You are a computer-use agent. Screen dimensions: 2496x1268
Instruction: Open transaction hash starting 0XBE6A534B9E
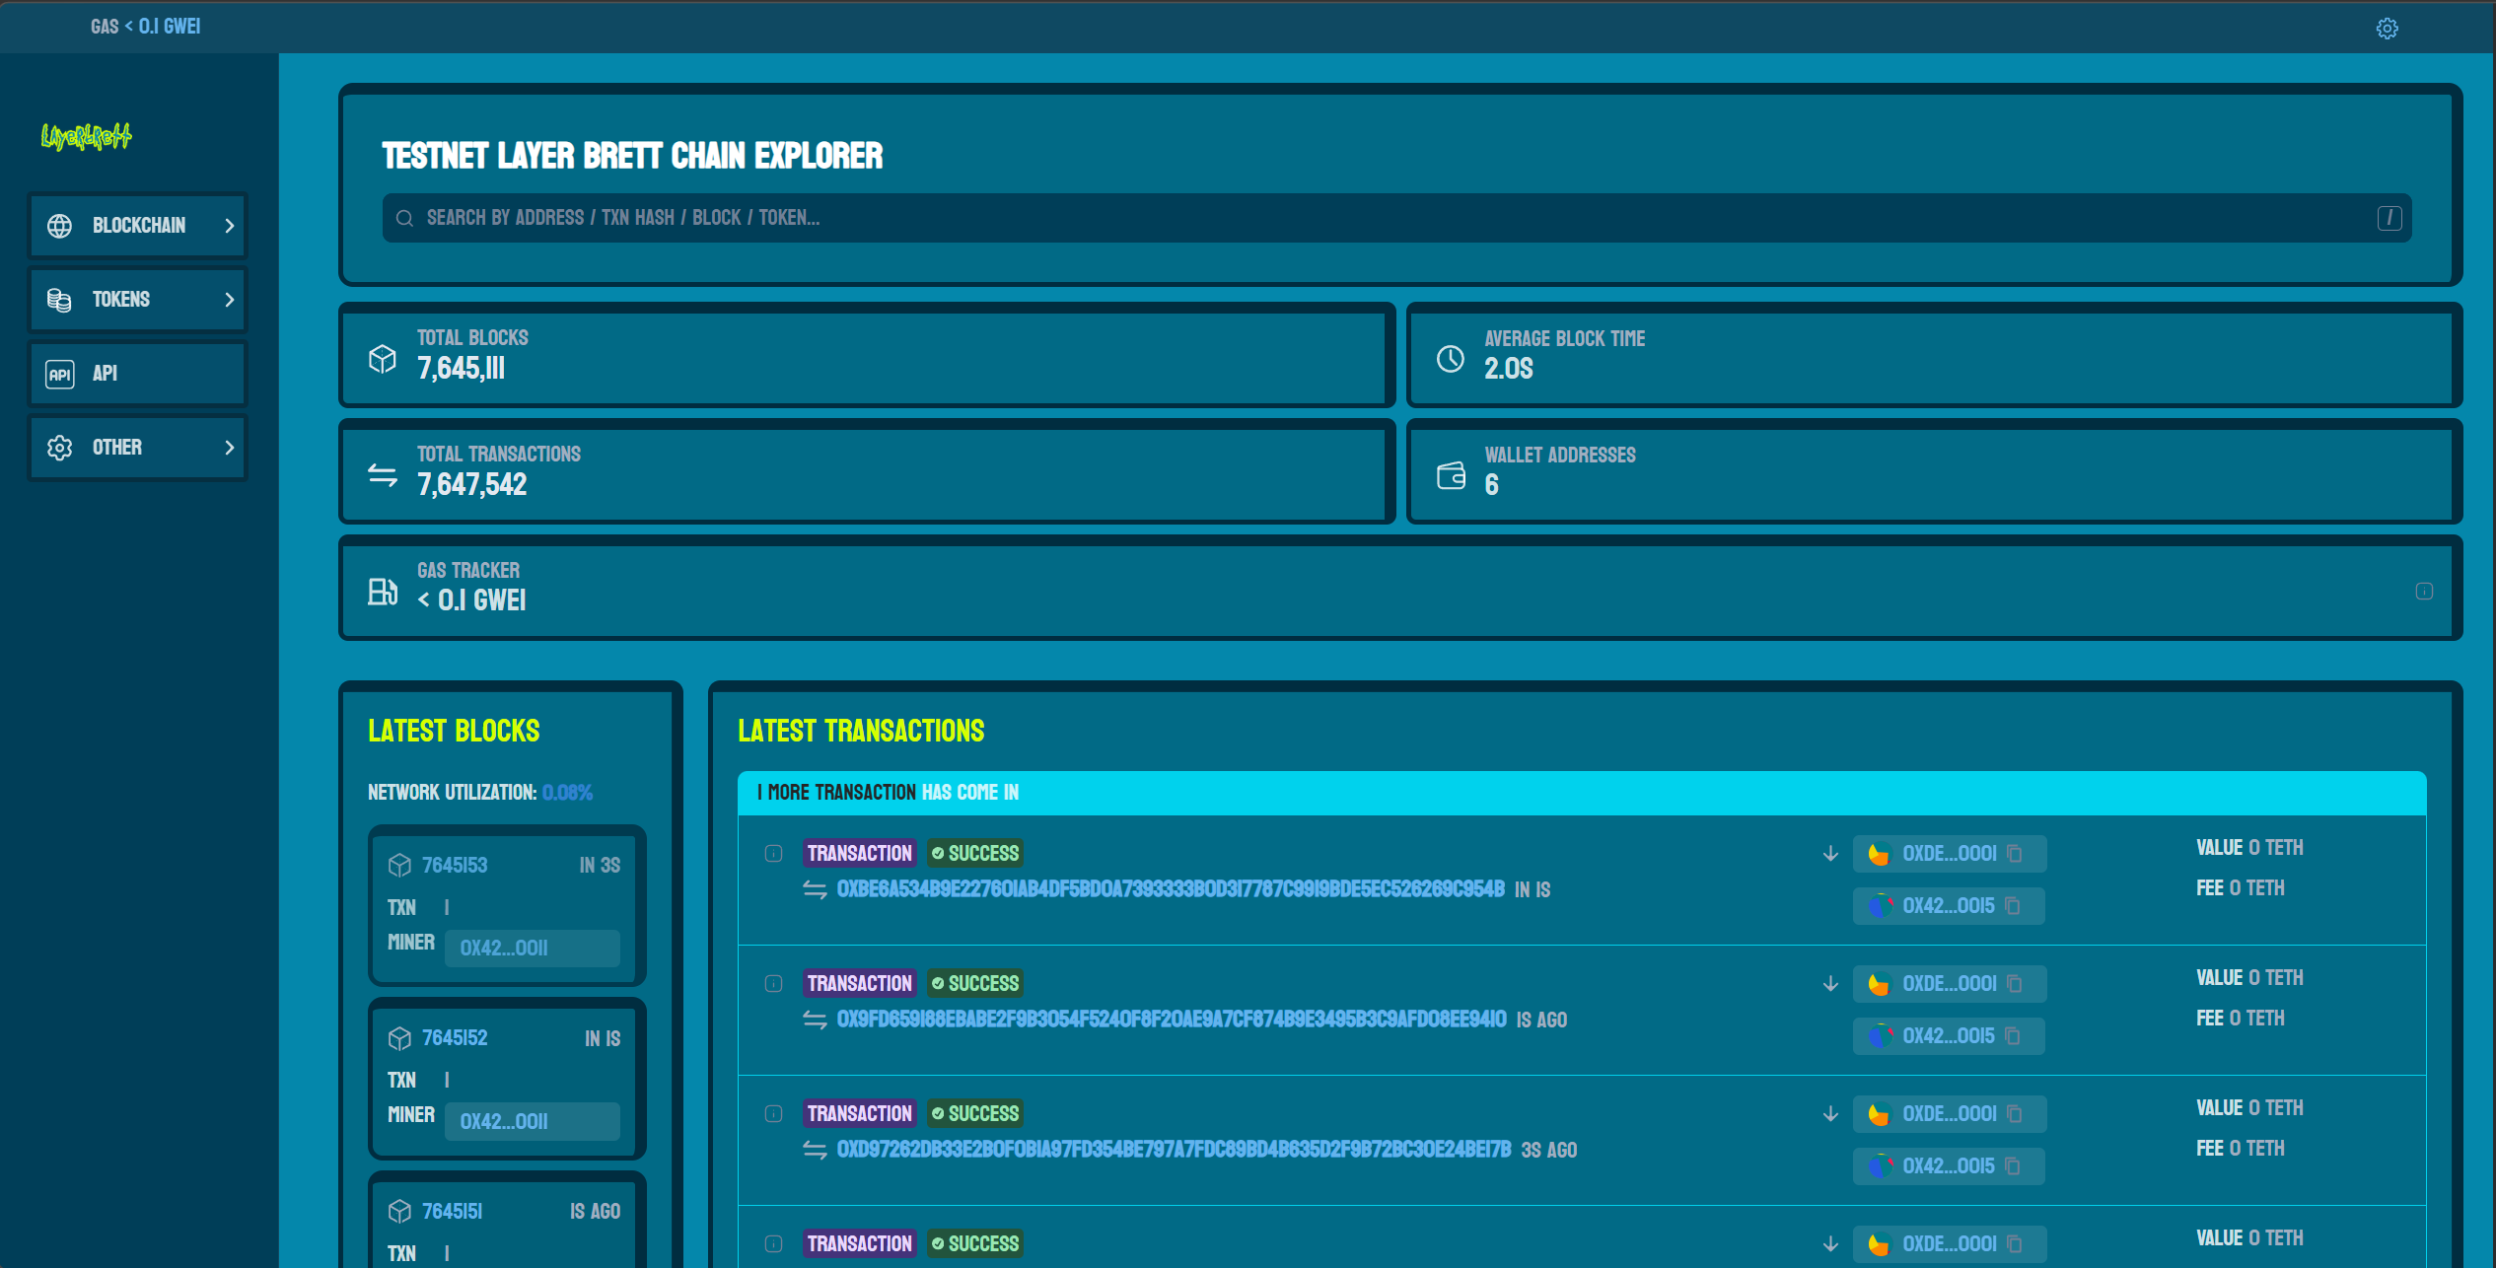[x=1170, y=889]
